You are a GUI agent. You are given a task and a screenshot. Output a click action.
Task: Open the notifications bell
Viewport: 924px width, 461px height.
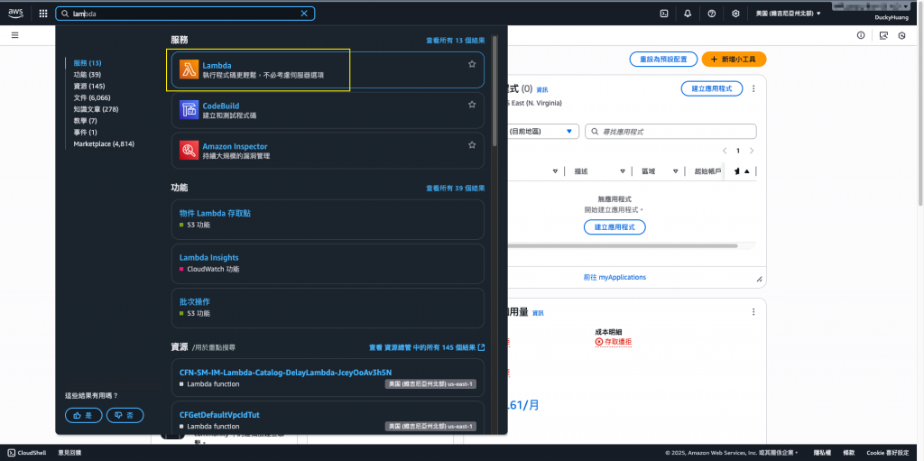(688, 14)
